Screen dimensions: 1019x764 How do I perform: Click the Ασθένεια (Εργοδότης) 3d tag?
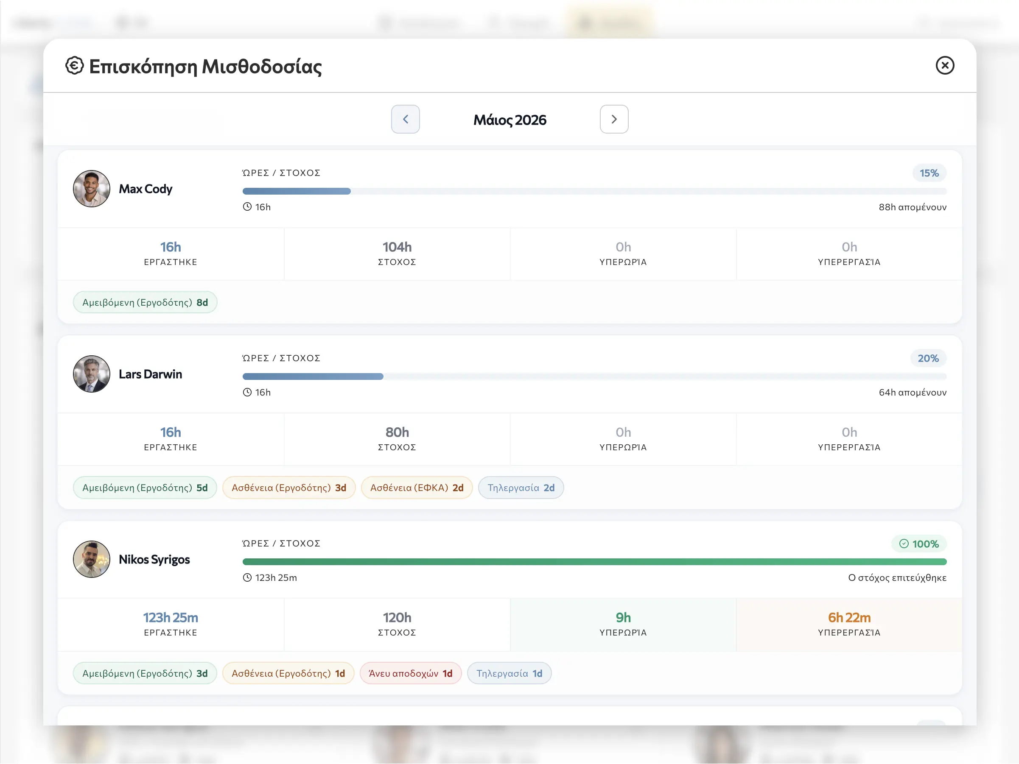click(x=289, y=488)
